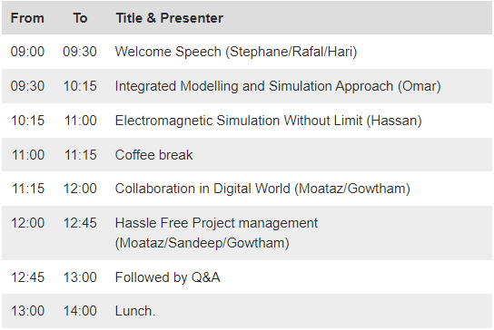494x330 pixels.
Task: Select the 13:00 start time of Lunch
Action: (27, 311)
